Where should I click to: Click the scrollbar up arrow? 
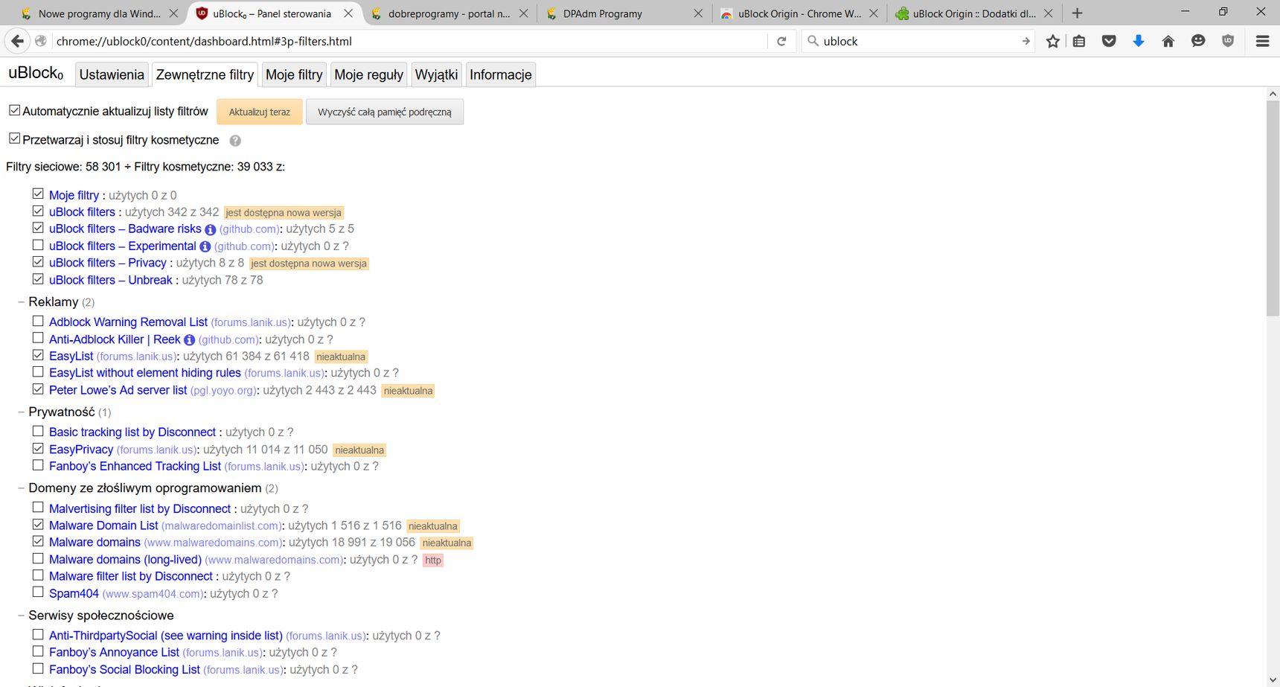coord(1273,94)
